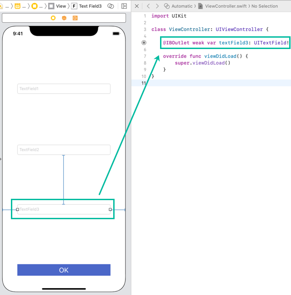291x295 pixels.
Task: Click the super.viewDidLoad() call
Action: (x=203, y=63)
